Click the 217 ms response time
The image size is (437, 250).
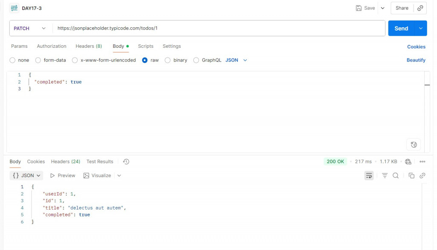coord(363,162)
